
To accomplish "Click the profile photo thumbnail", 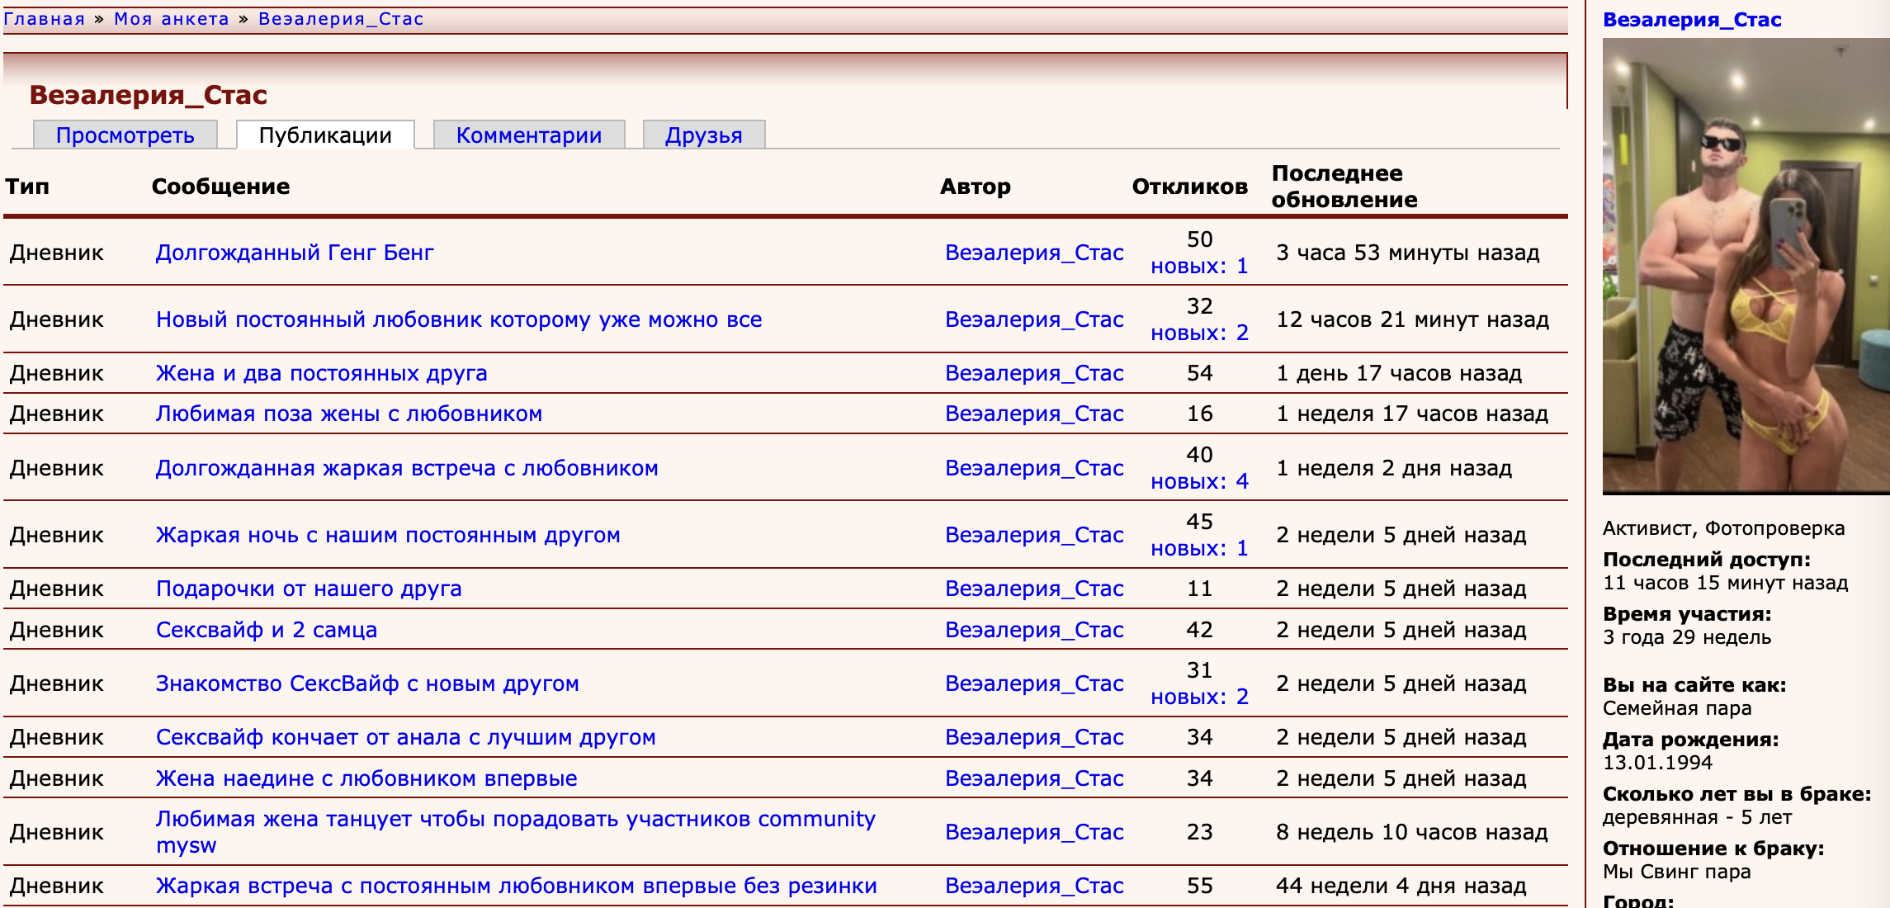I will [x=1745, y=266].
